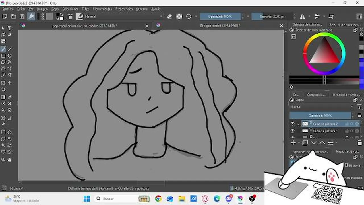364x205 pixels.
Task: Open the Preferencias menu
Action: [124, 9]
